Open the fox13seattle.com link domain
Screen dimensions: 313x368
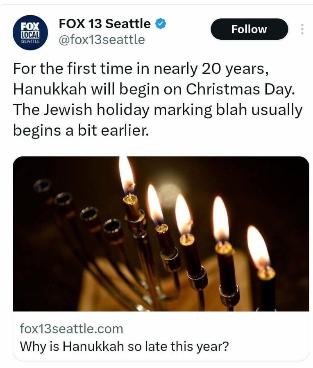(71, 328)
